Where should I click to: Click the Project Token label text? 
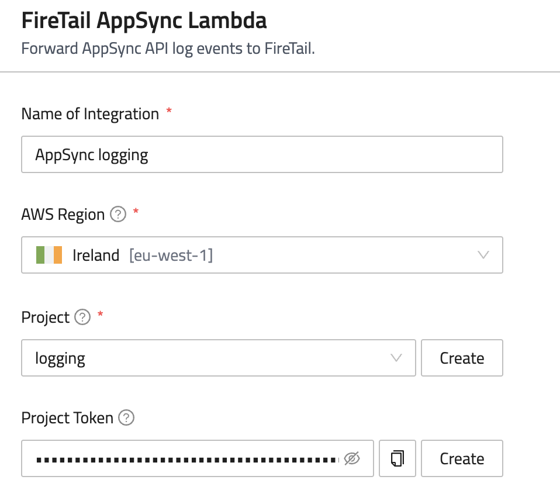point(67,418)
